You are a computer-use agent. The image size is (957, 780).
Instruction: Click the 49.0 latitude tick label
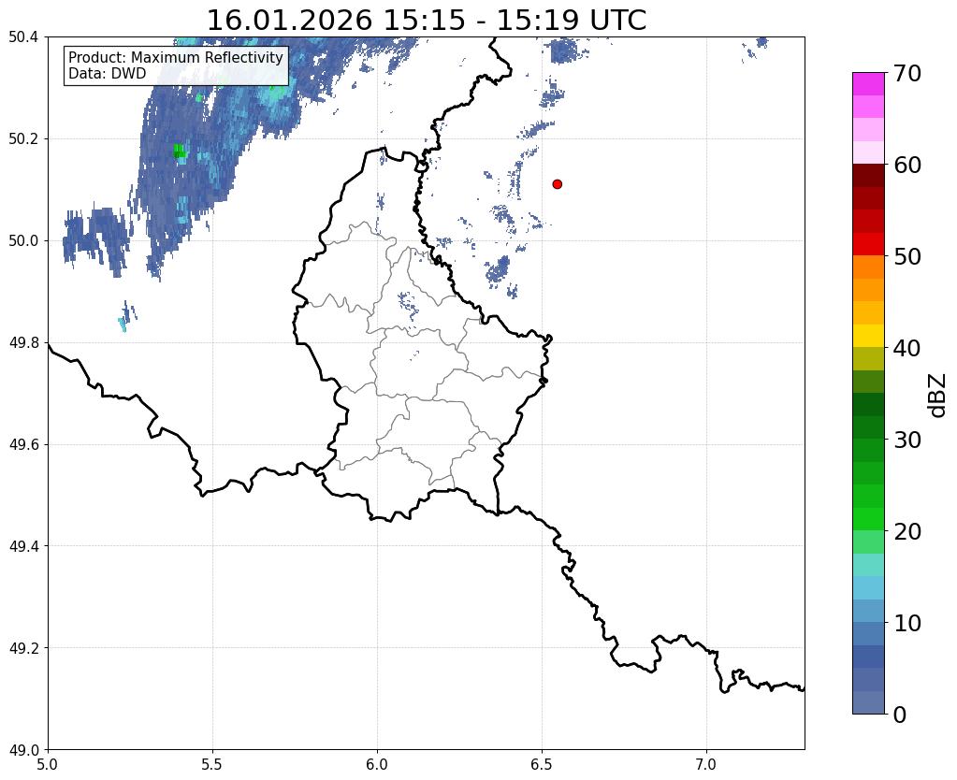coord(23,750)
